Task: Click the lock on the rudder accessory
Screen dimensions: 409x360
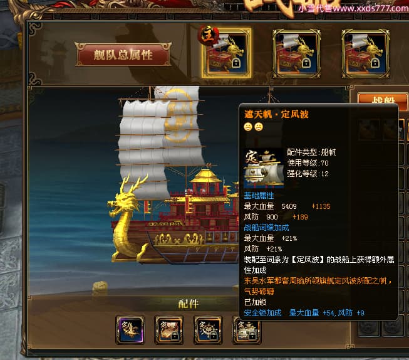Action: pos(214,336)
